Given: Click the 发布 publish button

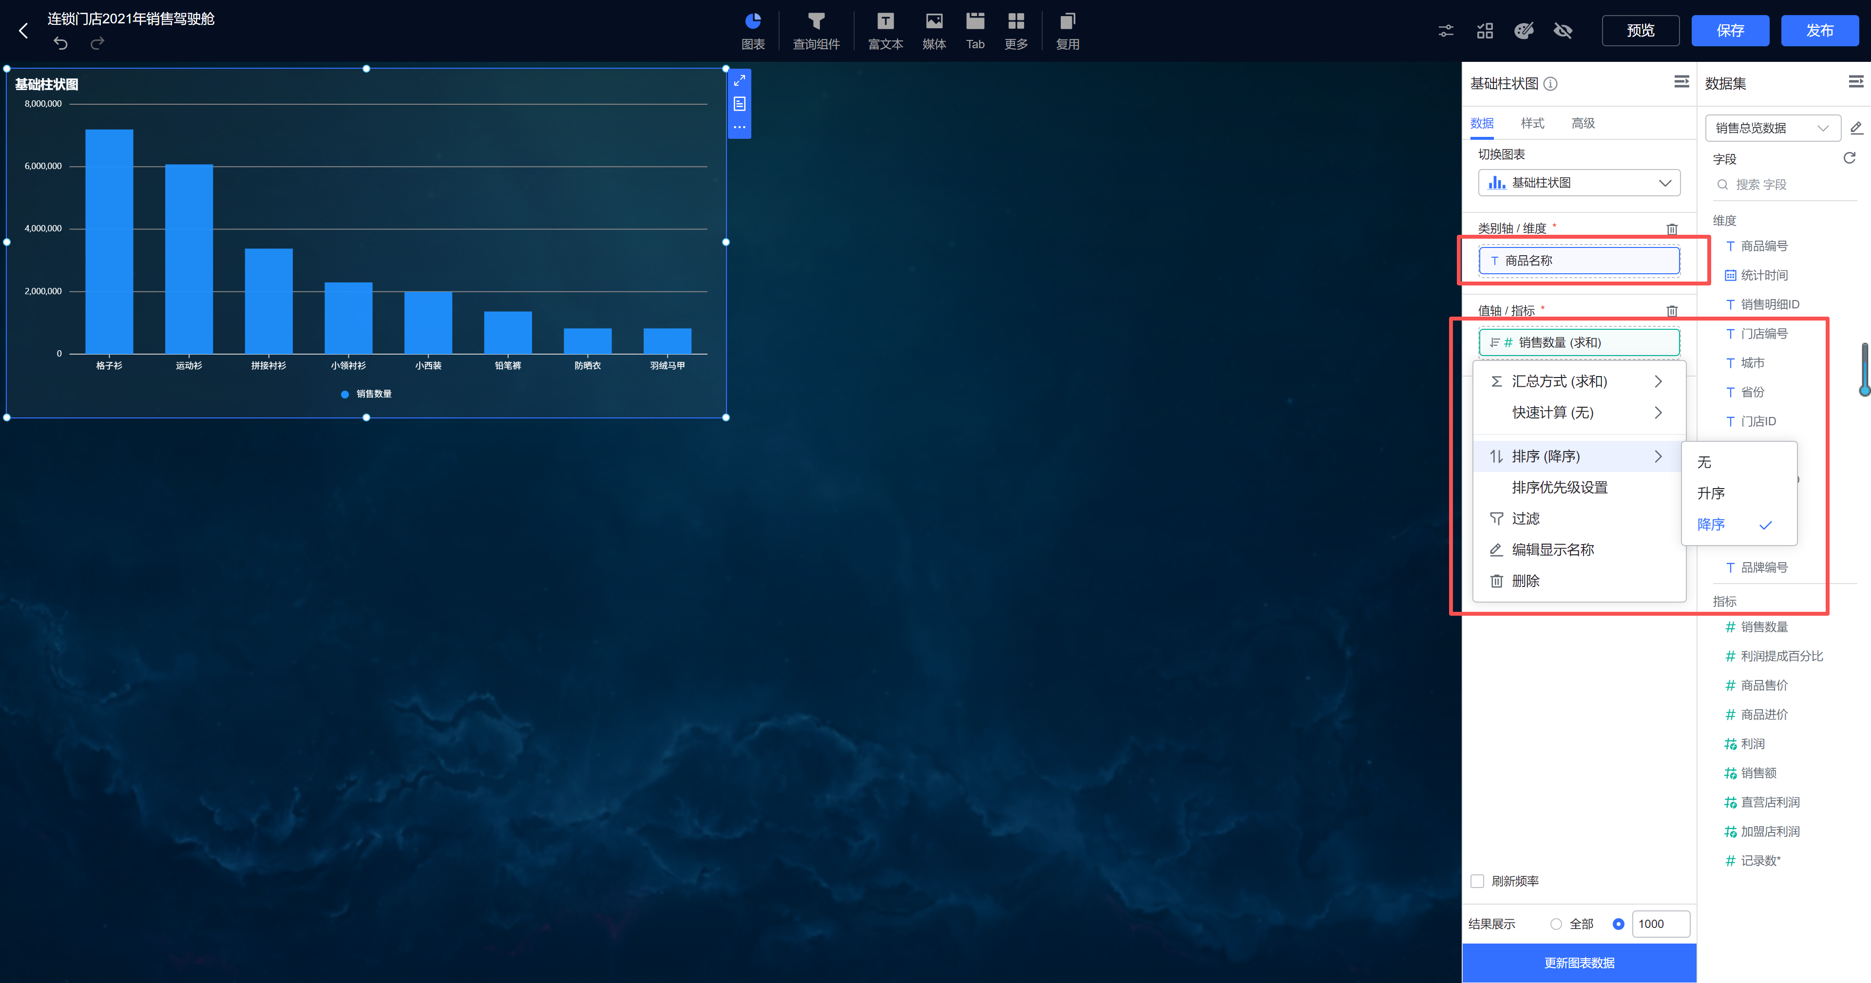Looking at the screenshot, I should (1819, 31).
